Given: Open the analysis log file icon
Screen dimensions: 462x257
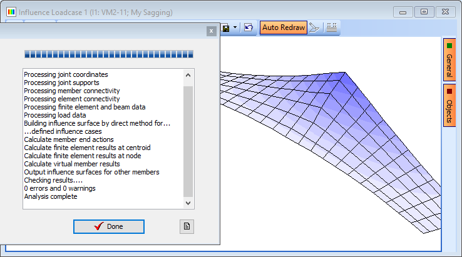Looking at the screenshot, I should [187, 227].
